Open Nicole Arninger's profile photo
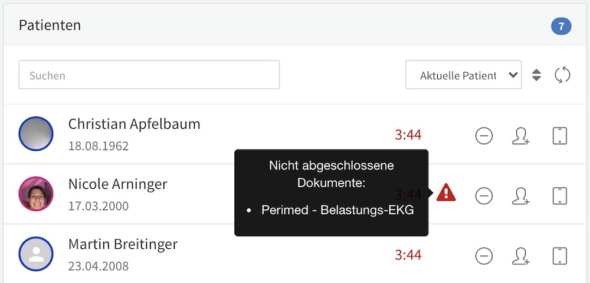The image size is (590, 283). coord(36,194)
